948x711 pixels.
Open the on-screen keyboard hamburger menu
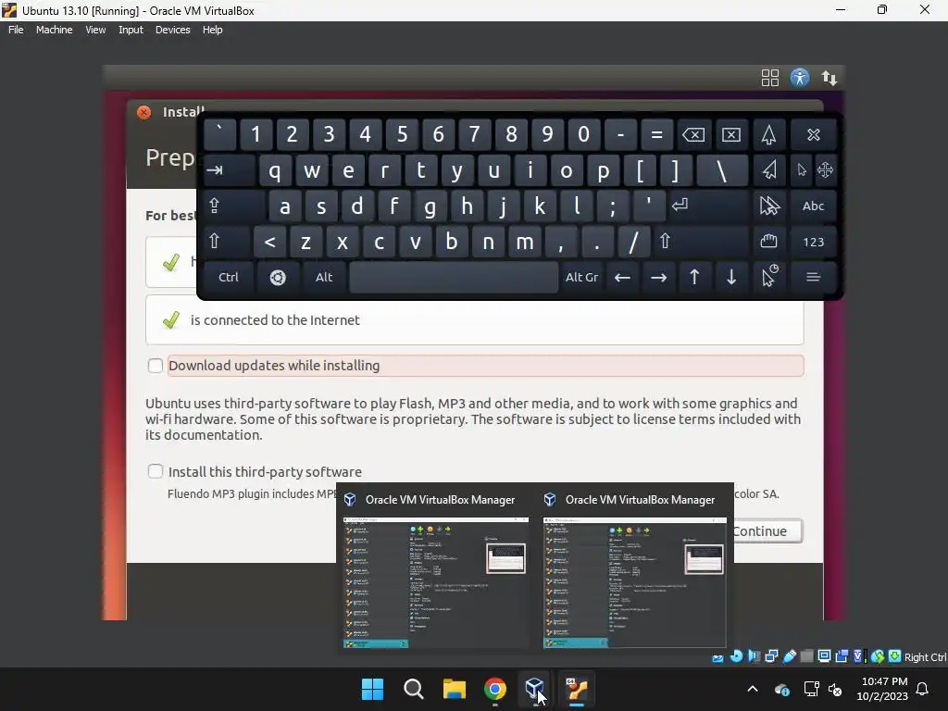[813, 277]
